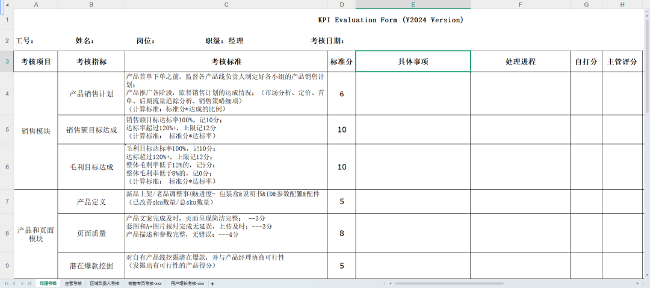Select the 标准分 header cell
Screen dimensions: 650x288
coord(342,62)
